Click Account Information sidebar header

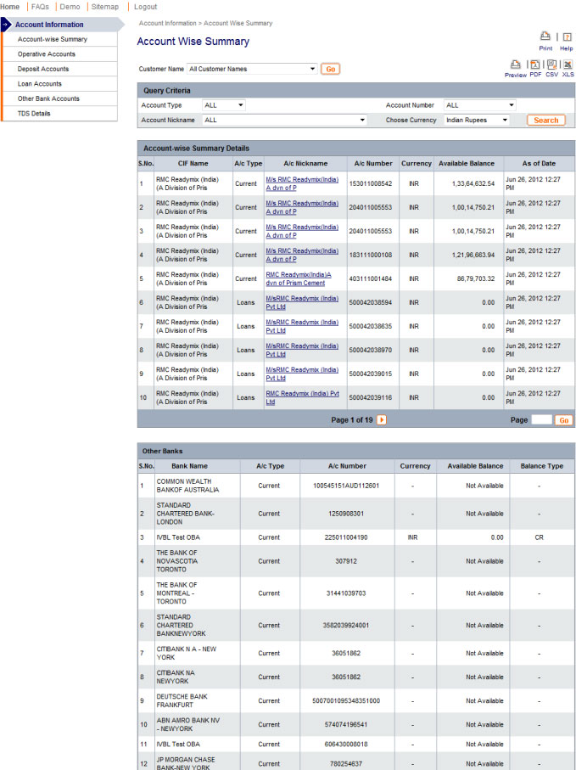point(49,25)
